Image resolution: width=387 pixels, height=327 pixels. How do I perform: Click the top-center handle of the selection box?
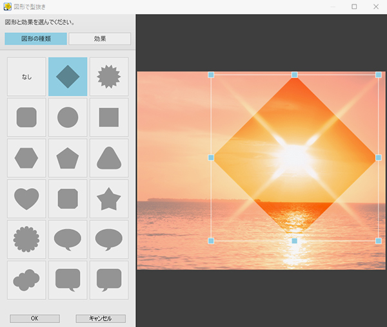pos(295,75)
